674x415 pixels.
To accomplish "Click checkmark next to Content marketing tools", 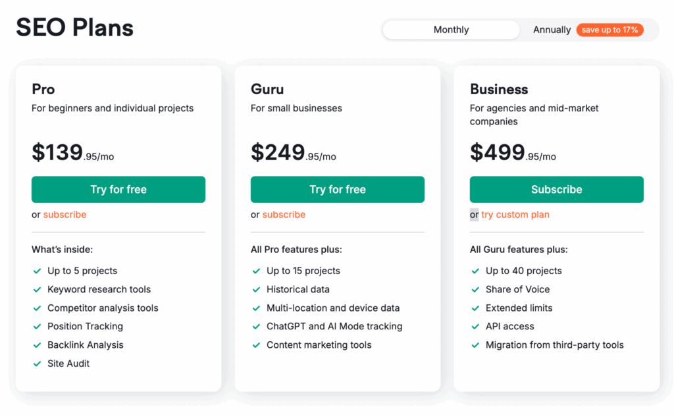I will 256,345.
